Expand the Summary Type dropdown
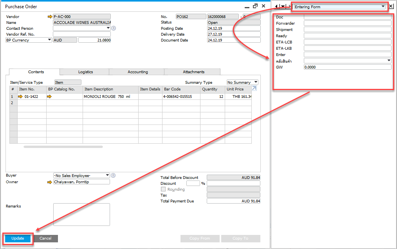 256,82
